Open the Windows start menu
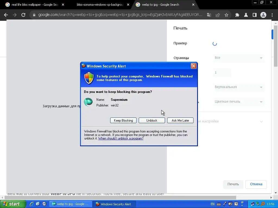 [13, 204]
